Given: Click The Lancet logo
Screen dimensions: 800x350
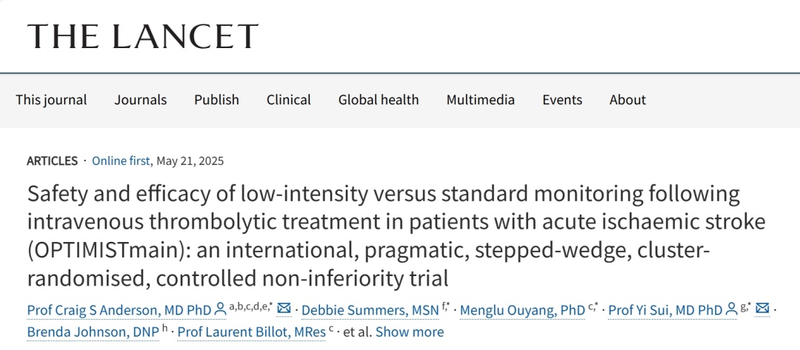Looking at the screenshot, I should 142,37.
